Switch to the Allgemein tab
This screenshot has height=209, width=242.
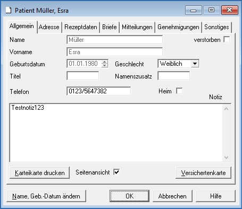click(22, 27)
